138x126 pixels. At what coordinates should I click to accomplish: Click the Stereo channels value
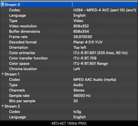79,90
